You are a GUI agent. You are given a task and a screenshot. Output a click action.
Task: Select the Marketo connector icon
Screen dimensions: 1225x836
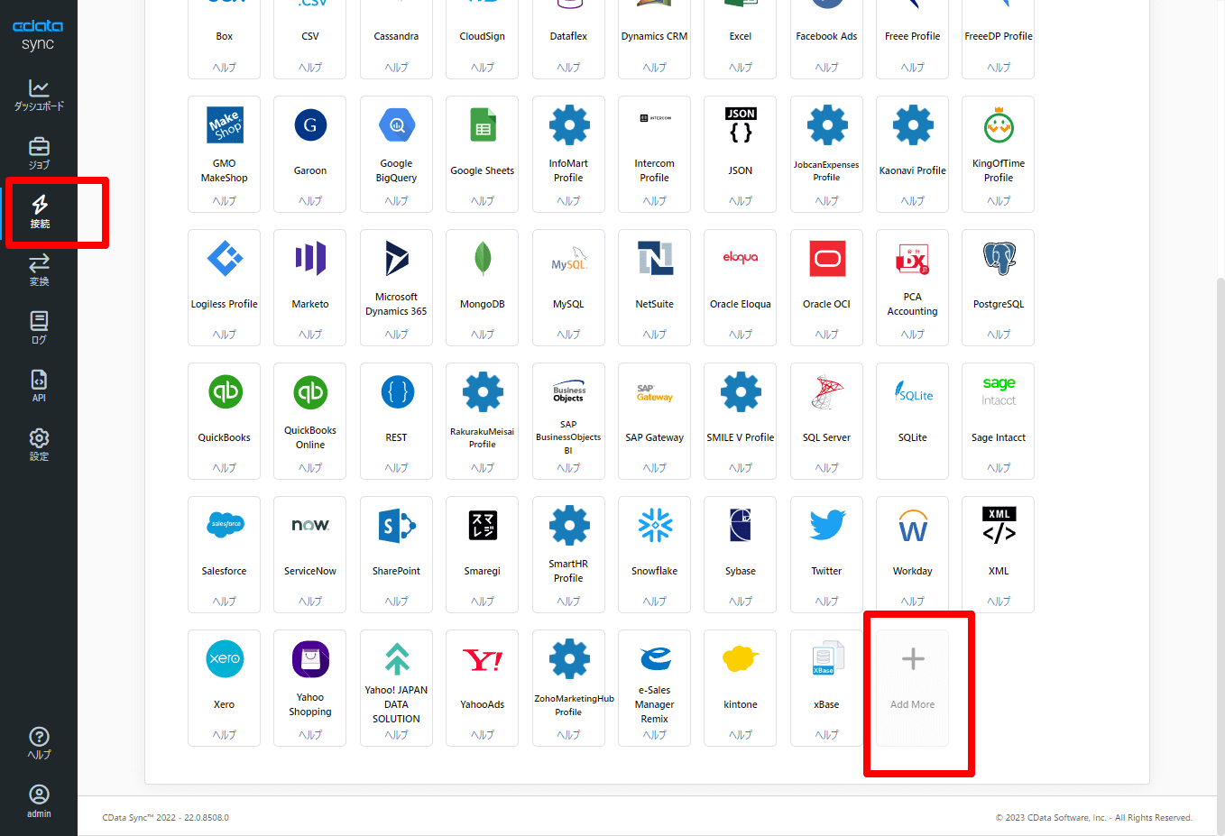click(310, 259)
